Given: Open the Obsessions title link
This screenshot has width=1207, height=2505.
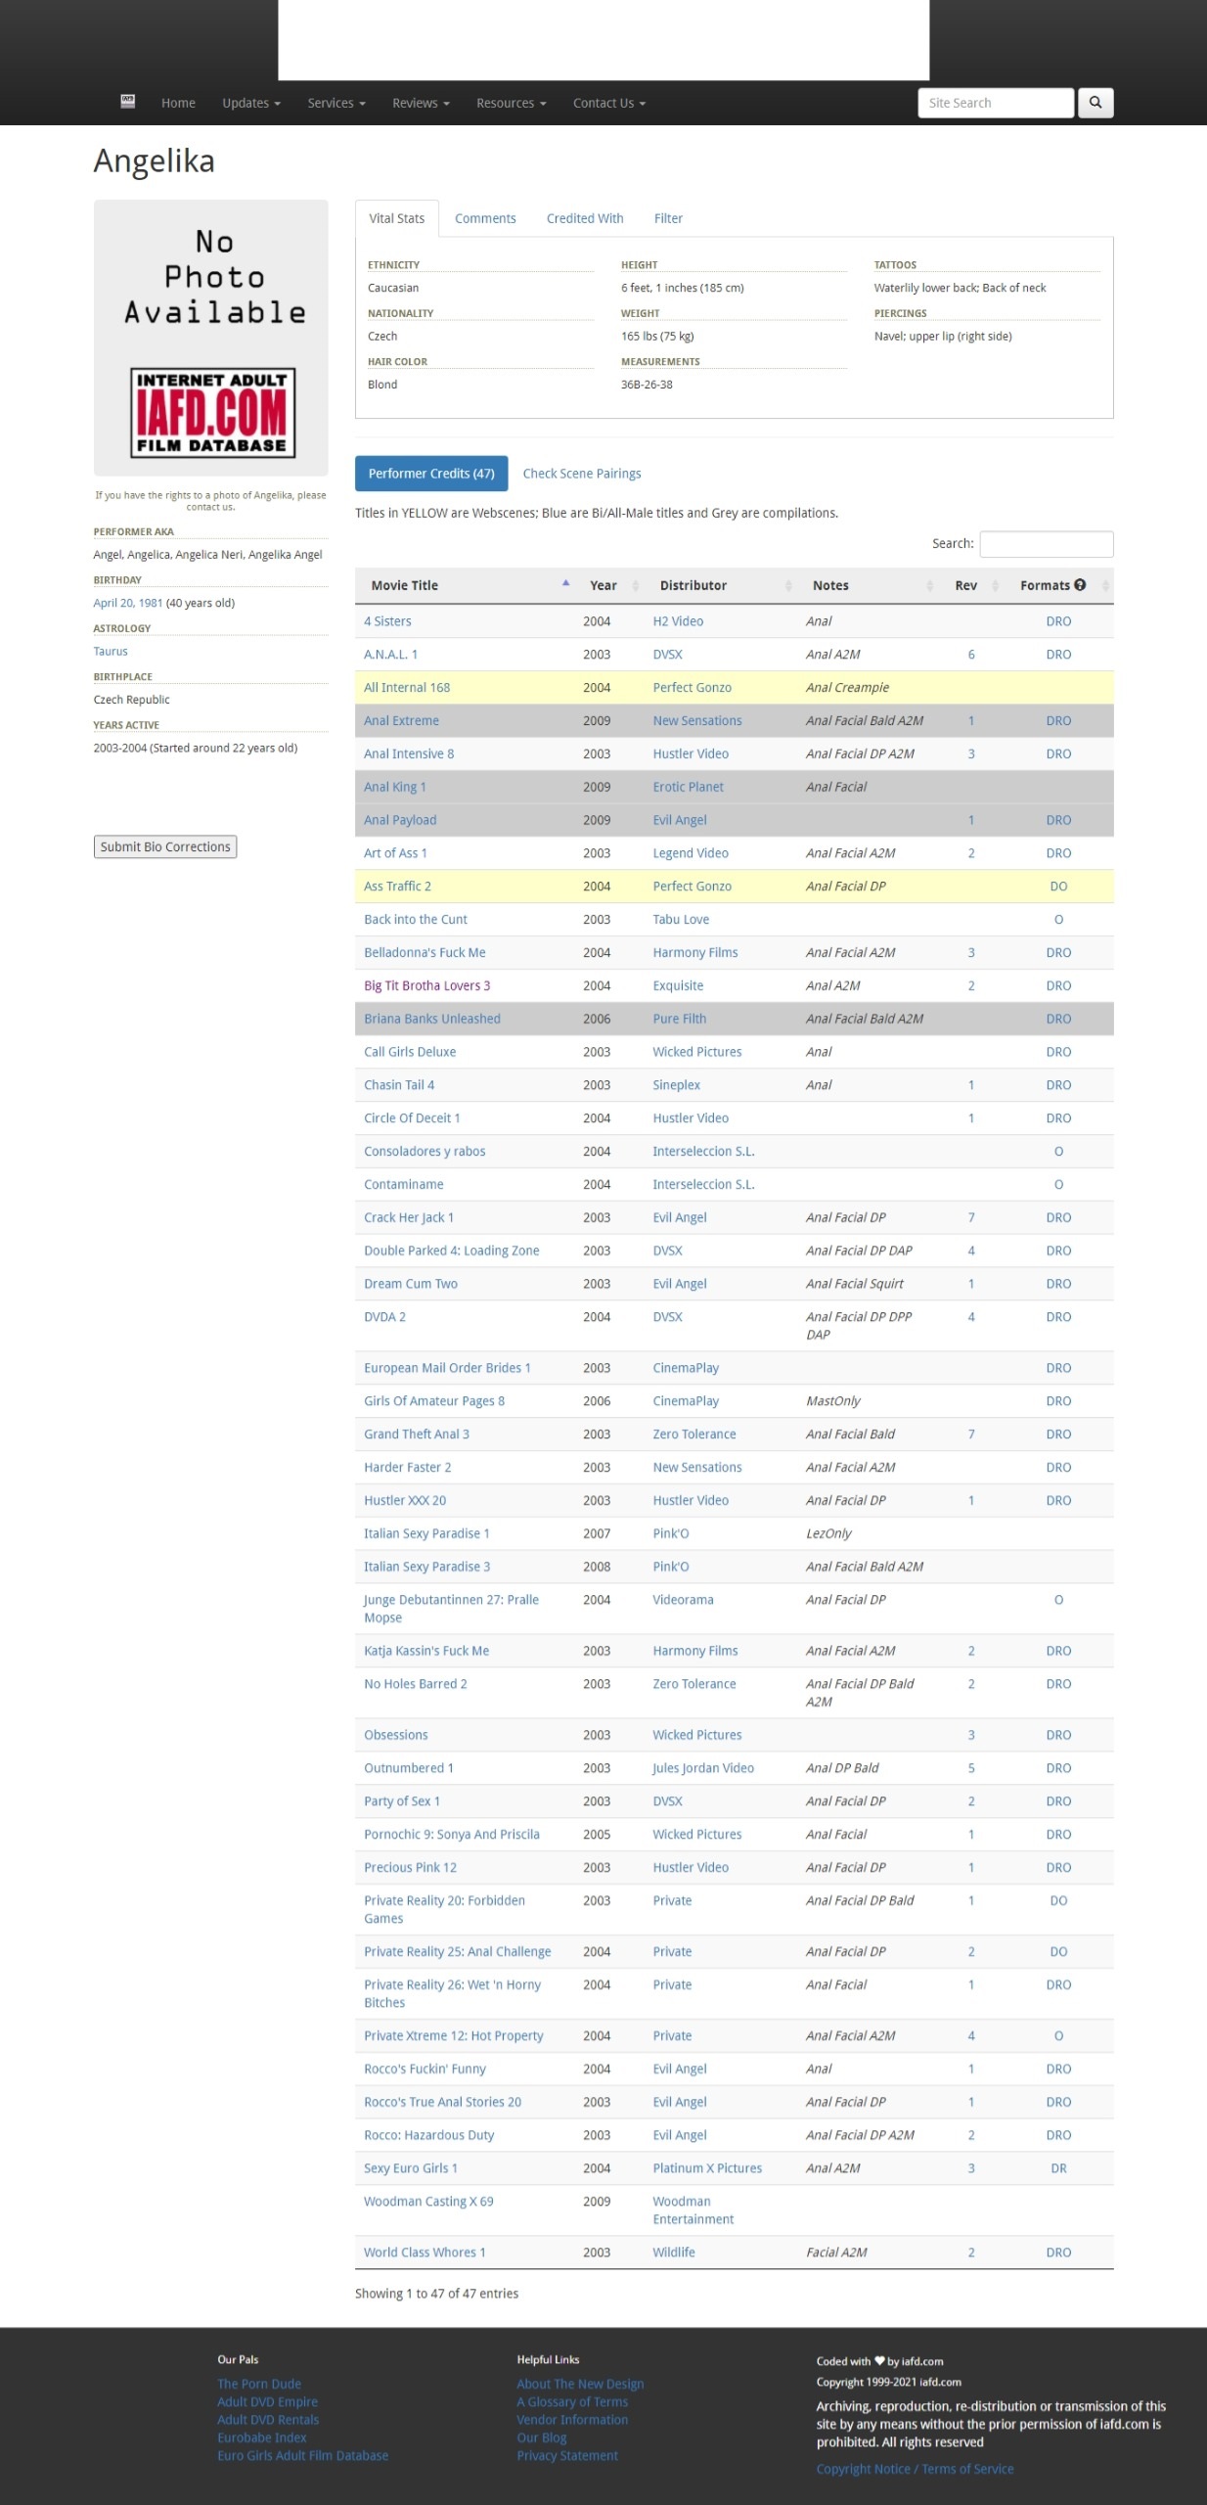Looking at the screenshot, I should click(396, 1735).
